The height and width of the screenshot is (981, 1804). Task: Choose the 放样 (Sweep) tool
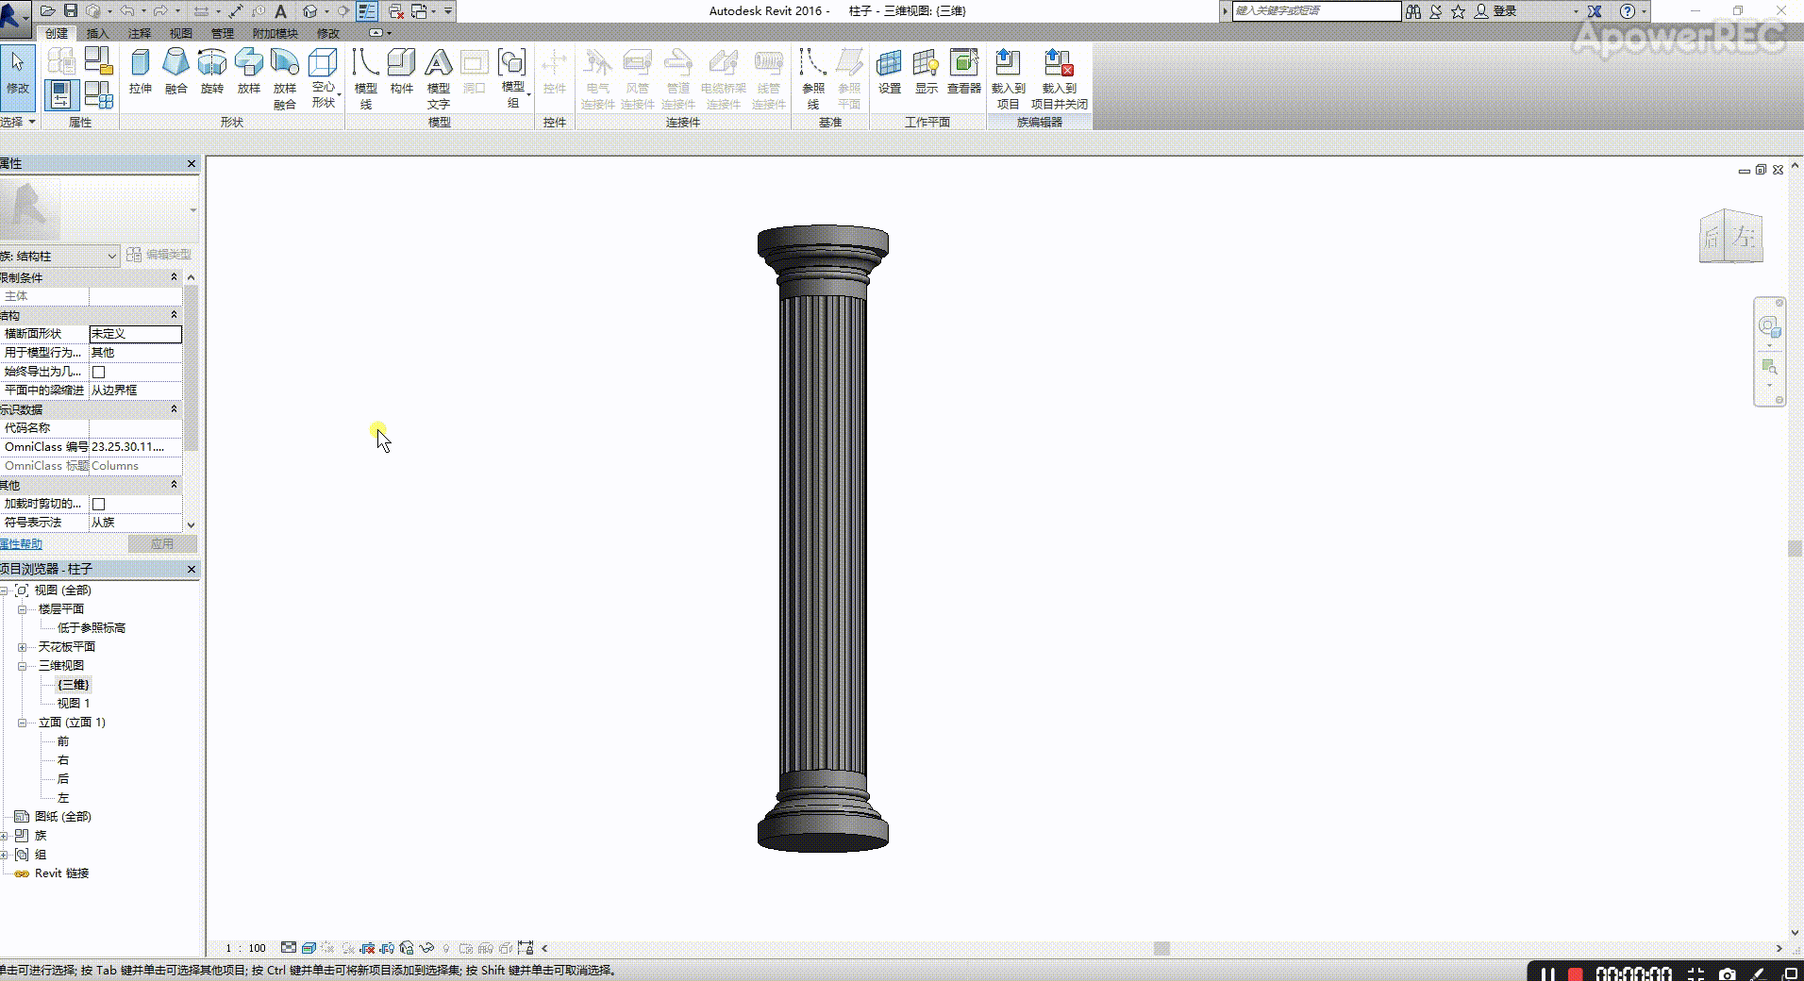(x=248, y=72)
